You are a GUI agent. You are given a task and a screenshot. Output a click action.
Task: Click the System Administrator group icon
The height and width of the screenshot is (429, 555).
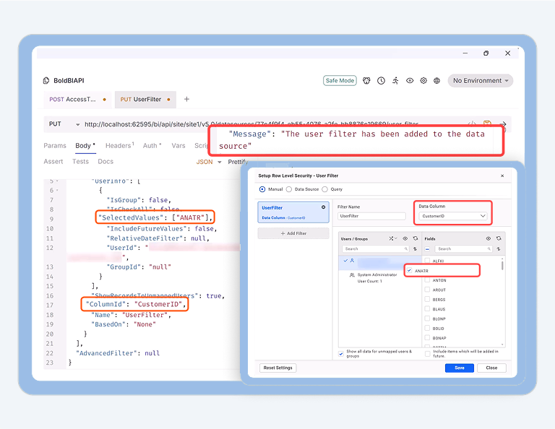352,274
